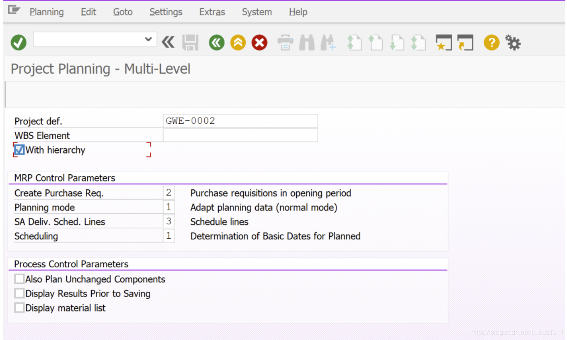Click the Last Page icon
Viewport: 567px width, 340px height.
click(418, 42)
